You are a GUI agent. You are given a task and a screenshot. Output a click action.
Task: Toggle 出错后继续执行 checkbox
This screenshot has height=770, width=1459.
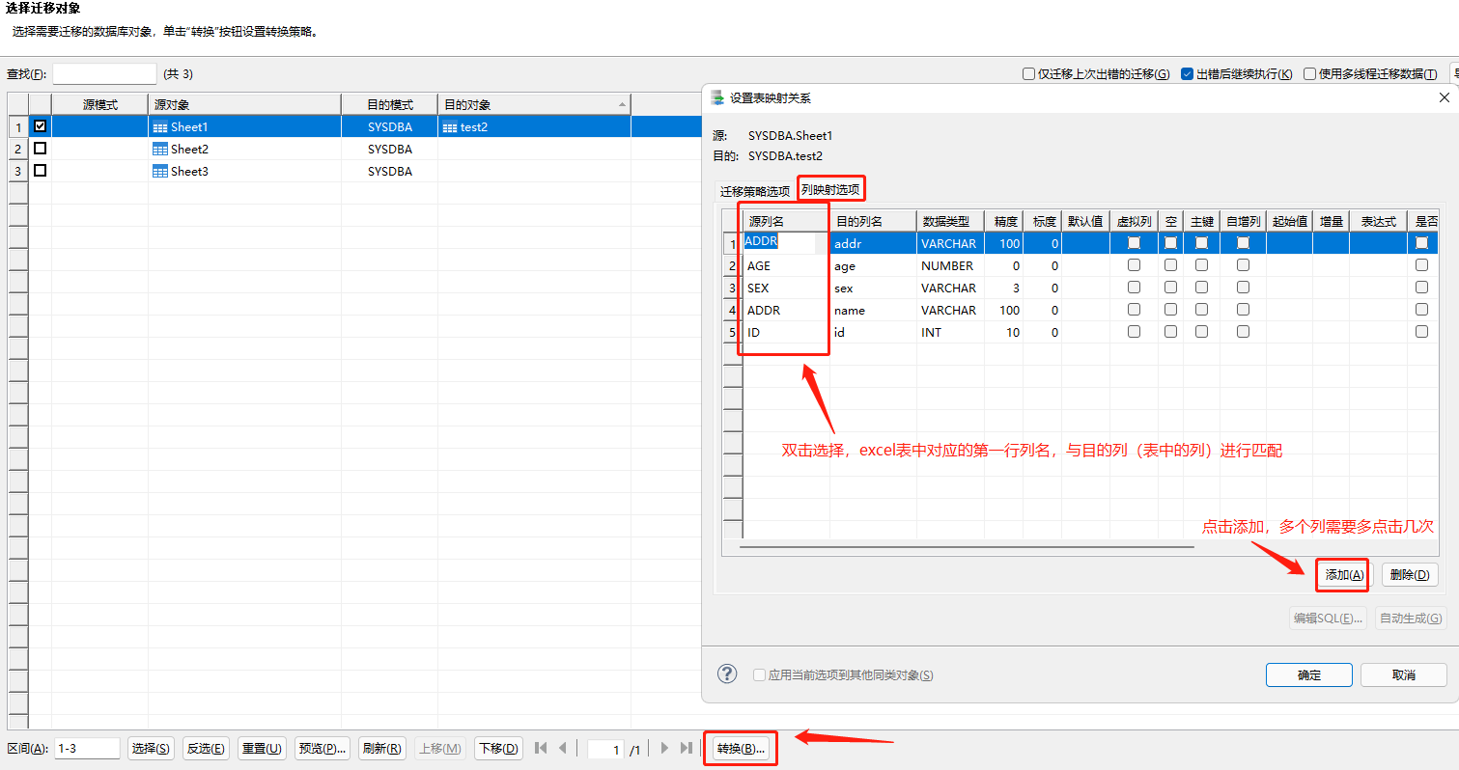[x=1188, y=74]
